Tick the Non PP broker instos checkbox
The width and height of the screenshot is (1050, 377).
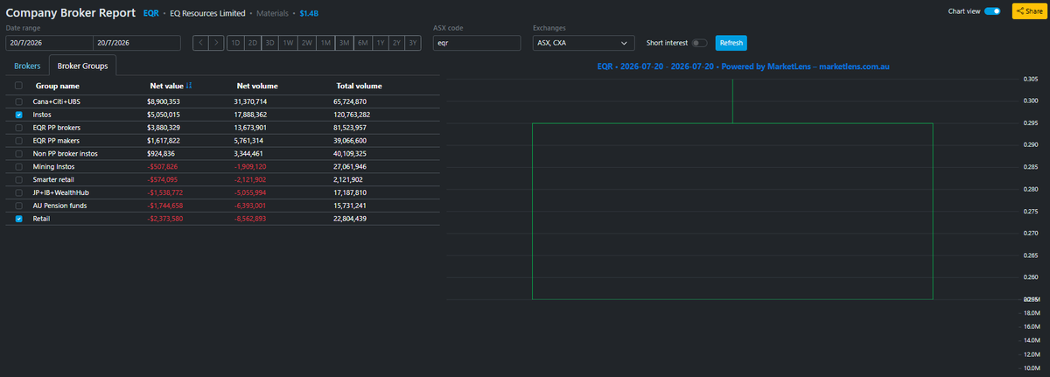[x=18, y=154]
